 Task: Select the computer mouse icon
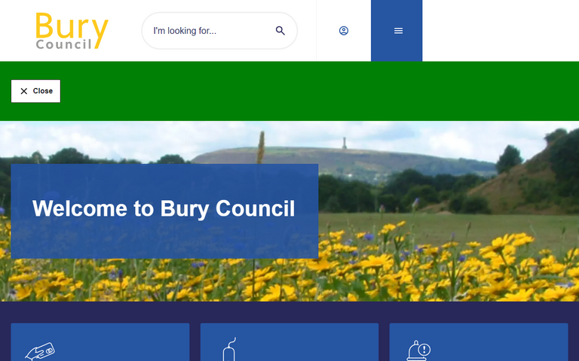pos(231,350)
